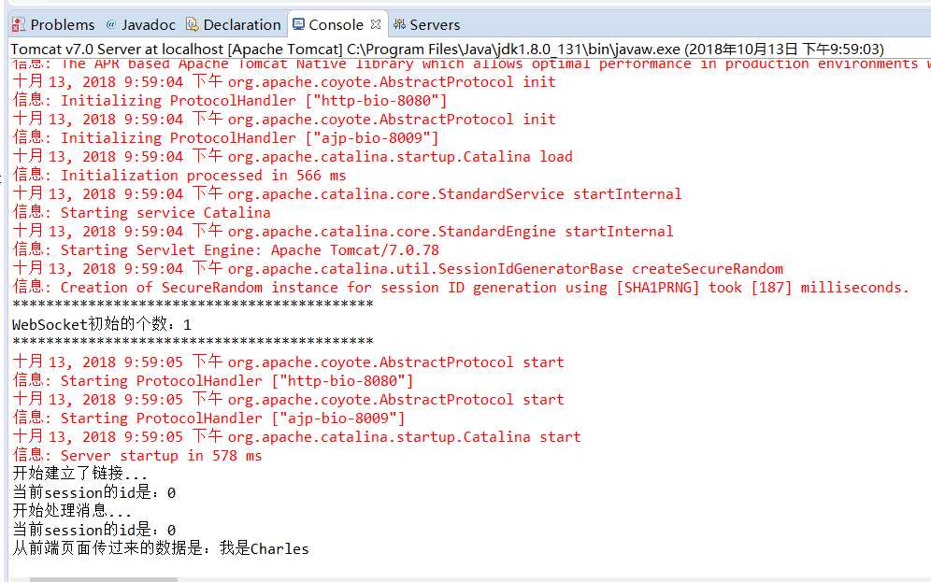Click line 'Starting ProtocolHandler ["ajp-bio-8009"]'
This screenshot has width=931, height=582.
209,419
